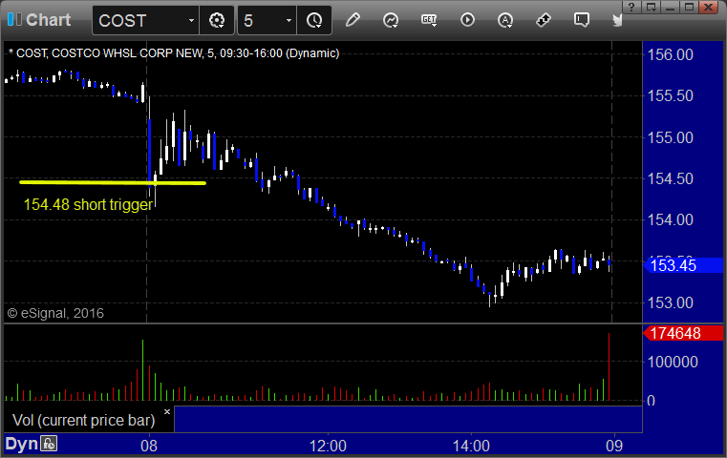Click the 14:00 time axis label
727x458 pixels.
tap(471, 446)
